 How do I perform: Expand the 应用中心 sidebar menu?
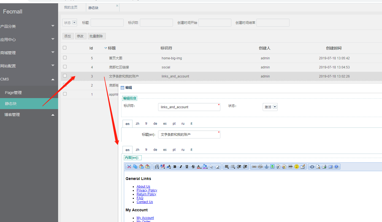pos(29,39)
